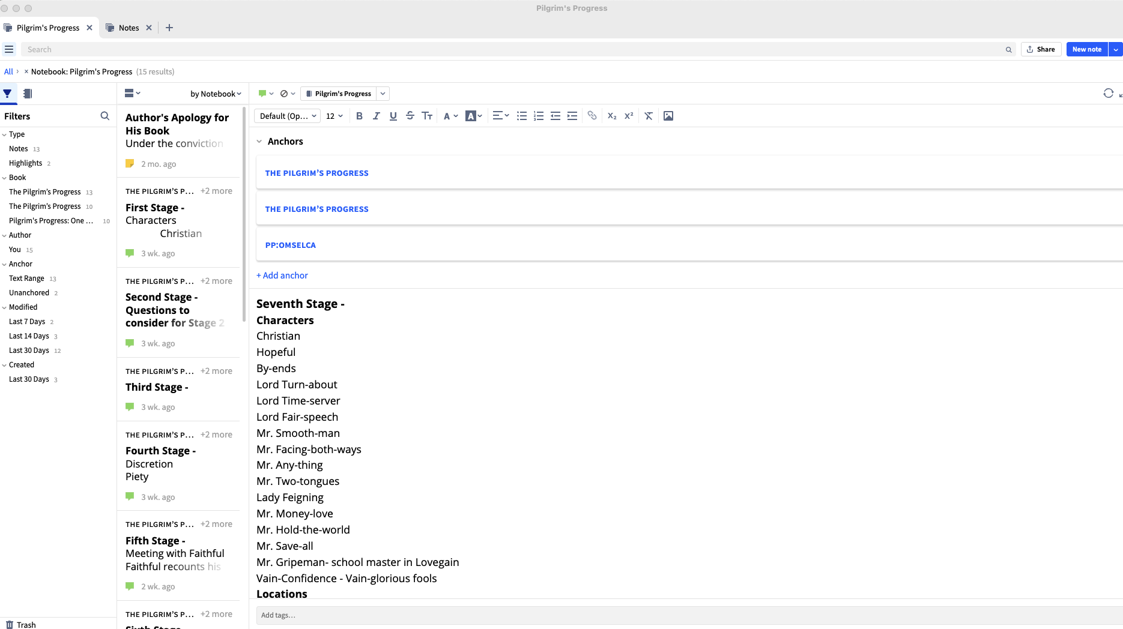
Task: Open the main hamburger menu
Action: coord(9,49)
